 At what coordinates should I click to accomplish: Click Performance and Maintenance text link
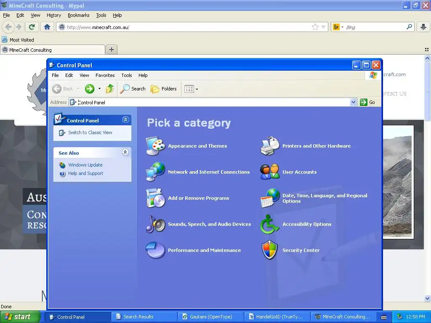(x=204, y=250)
